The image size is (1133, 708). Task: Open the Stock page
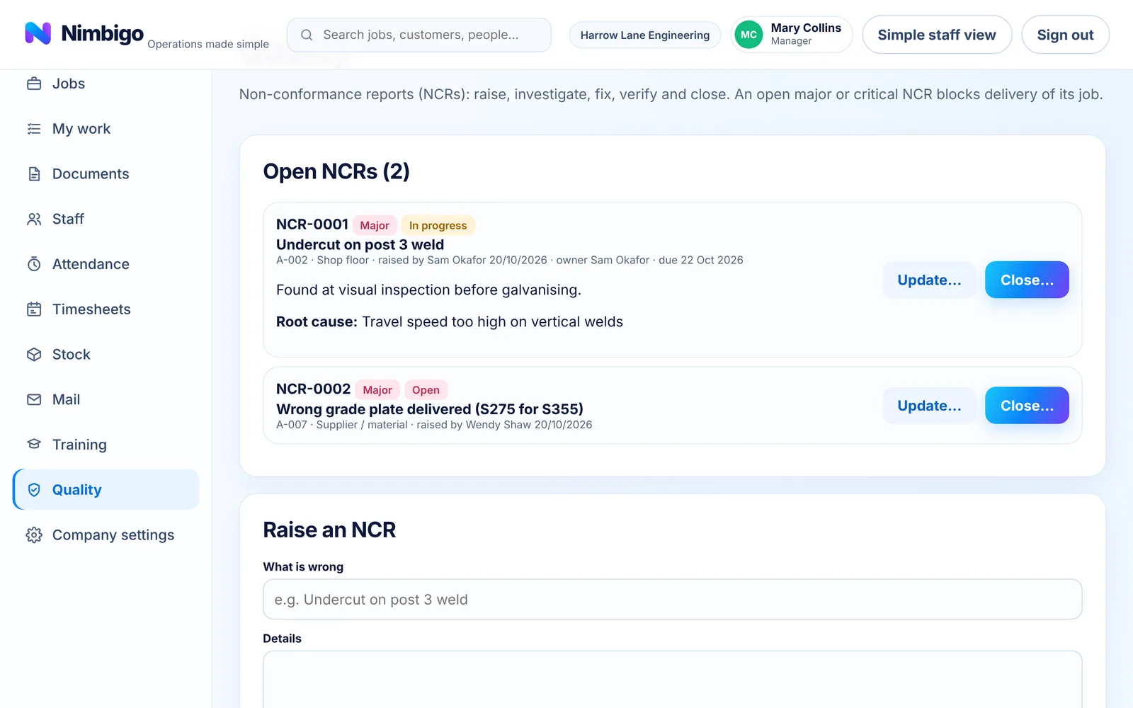pos(106,355)
